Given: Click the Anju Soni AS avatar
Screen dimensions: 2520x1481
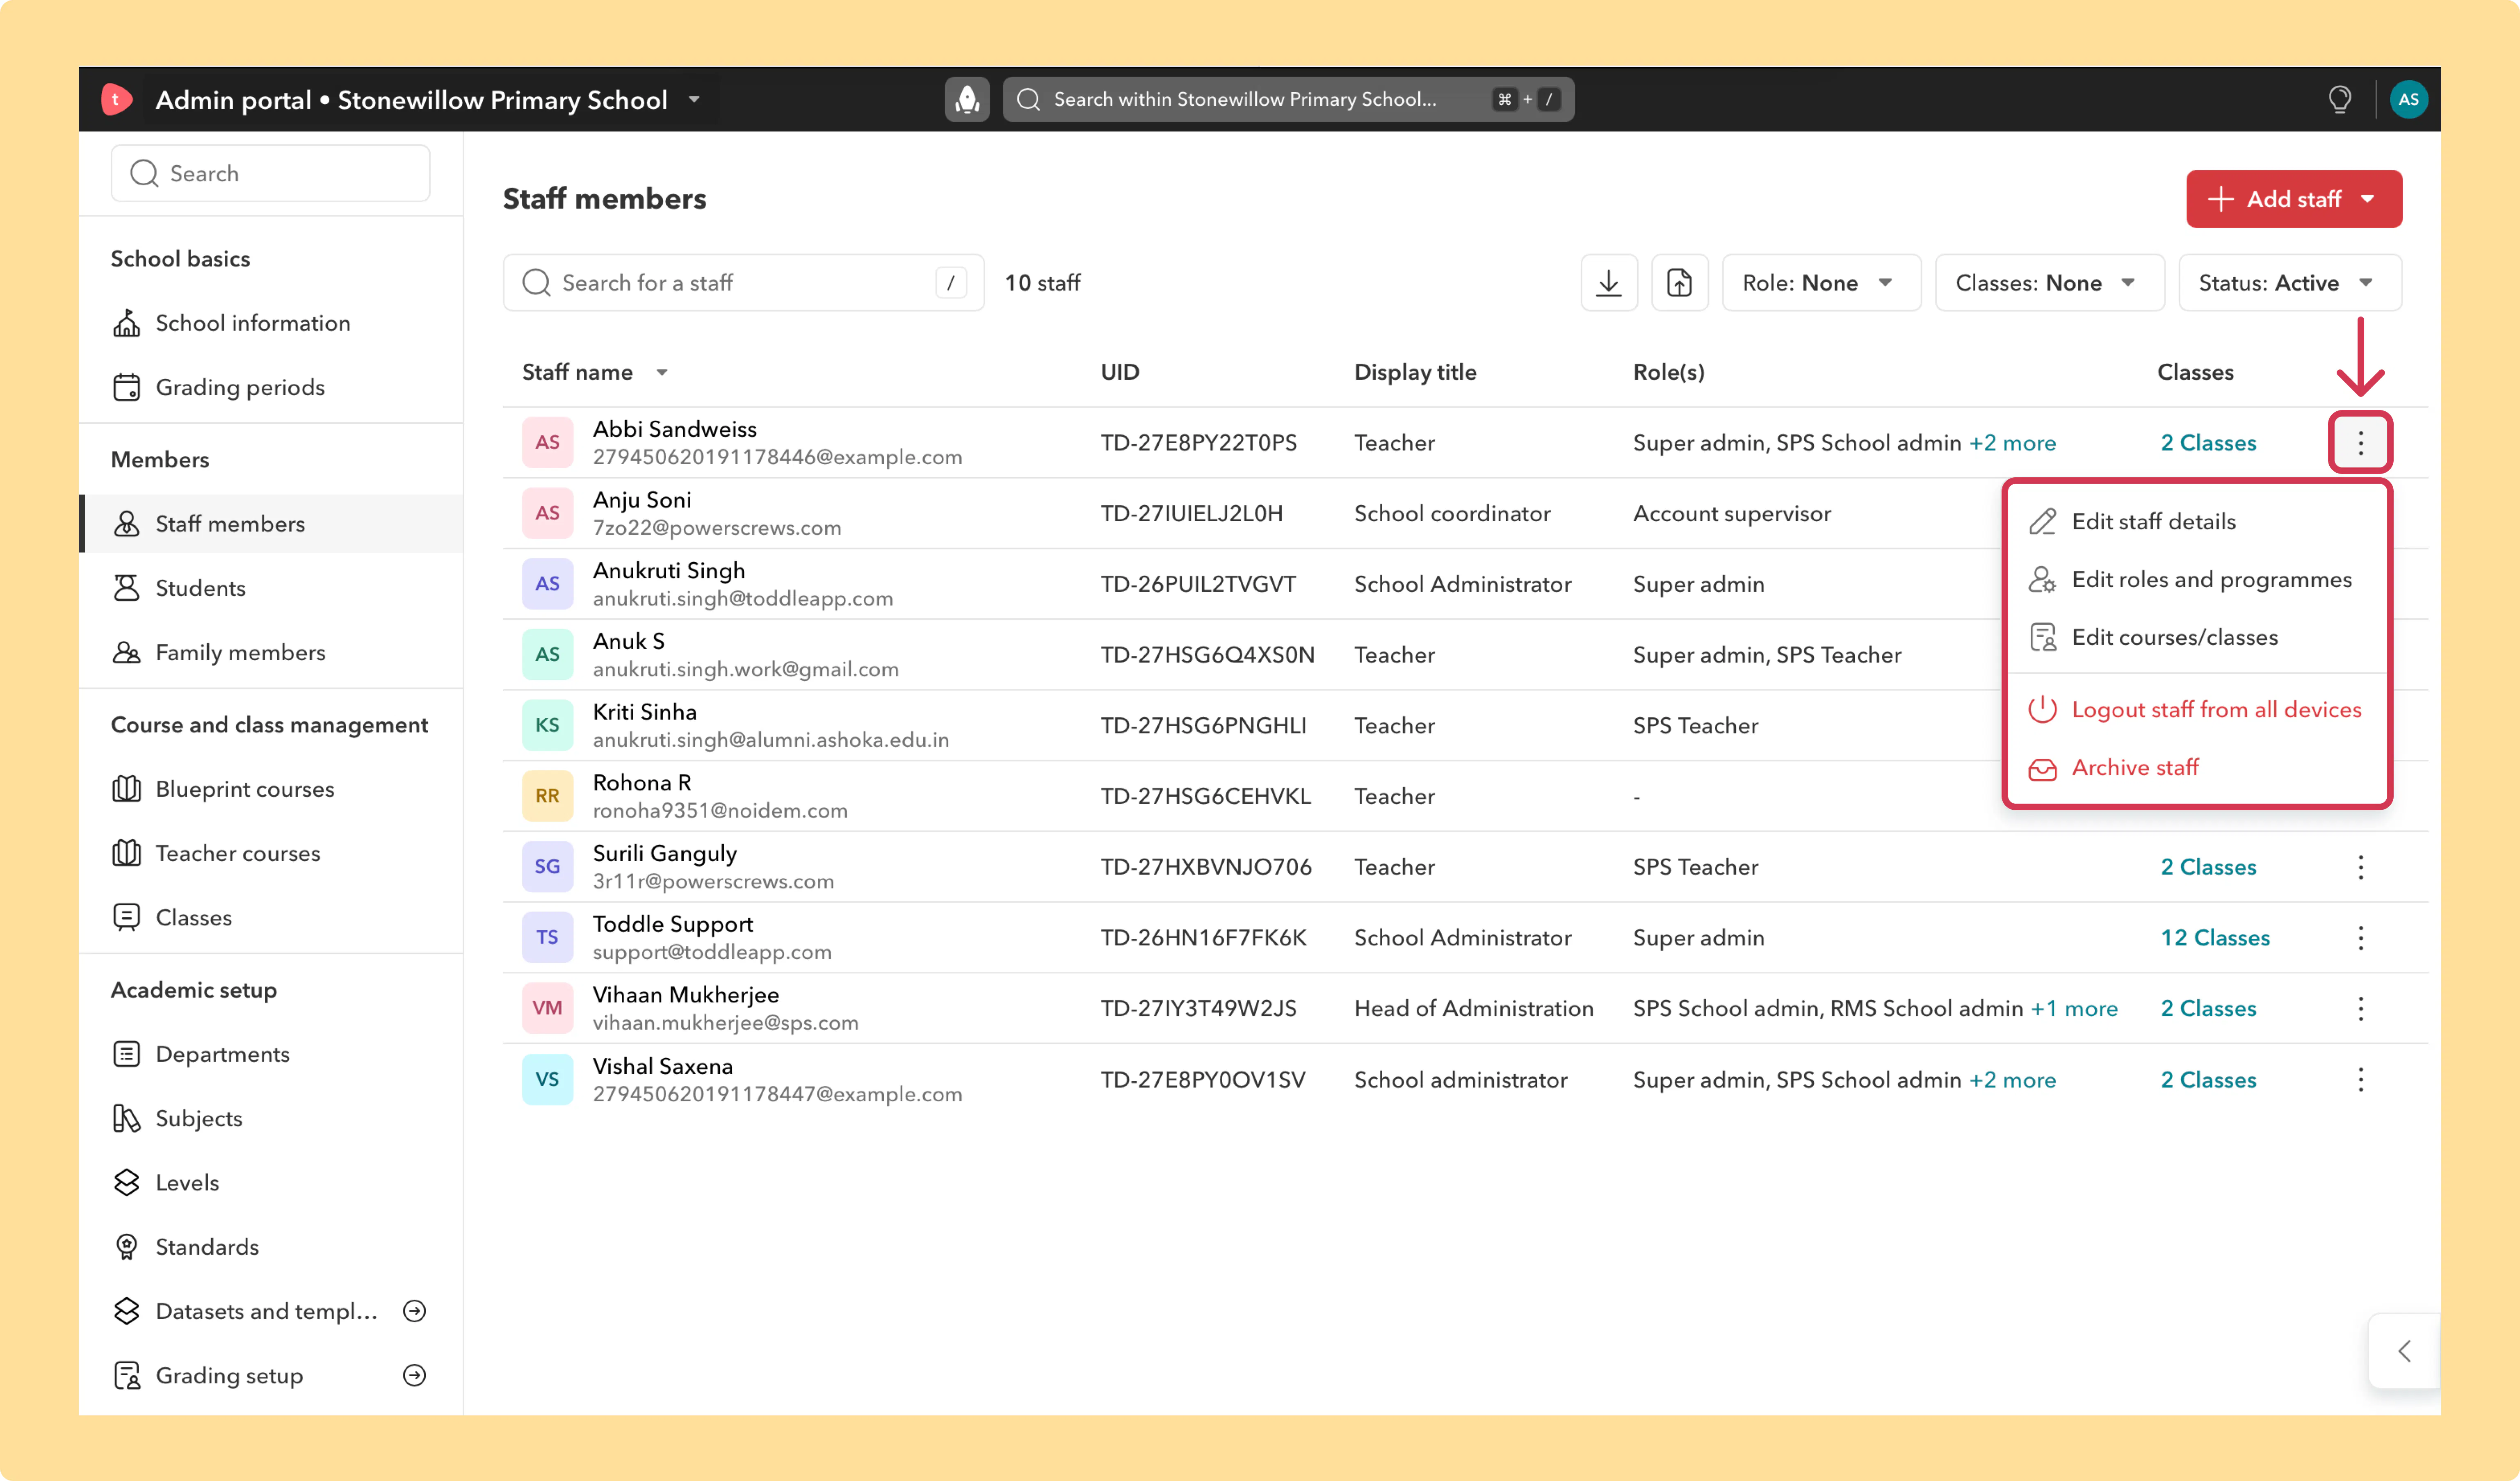Looking at the screenshot, I should 547,513.
